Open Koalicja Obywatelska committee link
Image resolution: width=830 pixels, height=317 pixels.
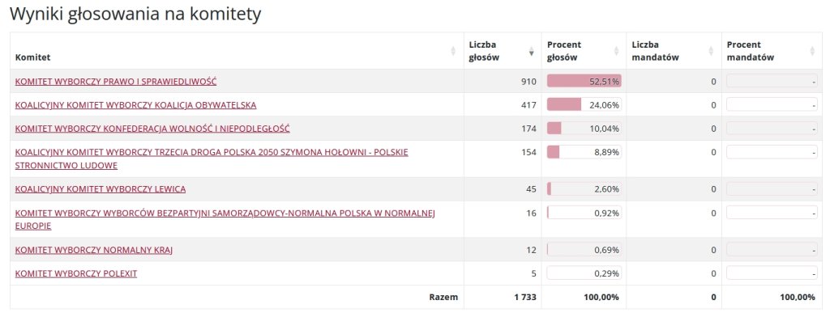pos(135,105)
